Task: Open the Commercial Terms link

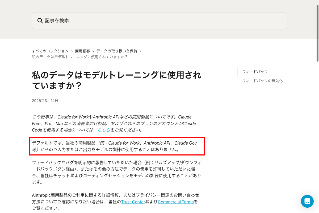Action: pyautogui.click(x=176, y=202)
